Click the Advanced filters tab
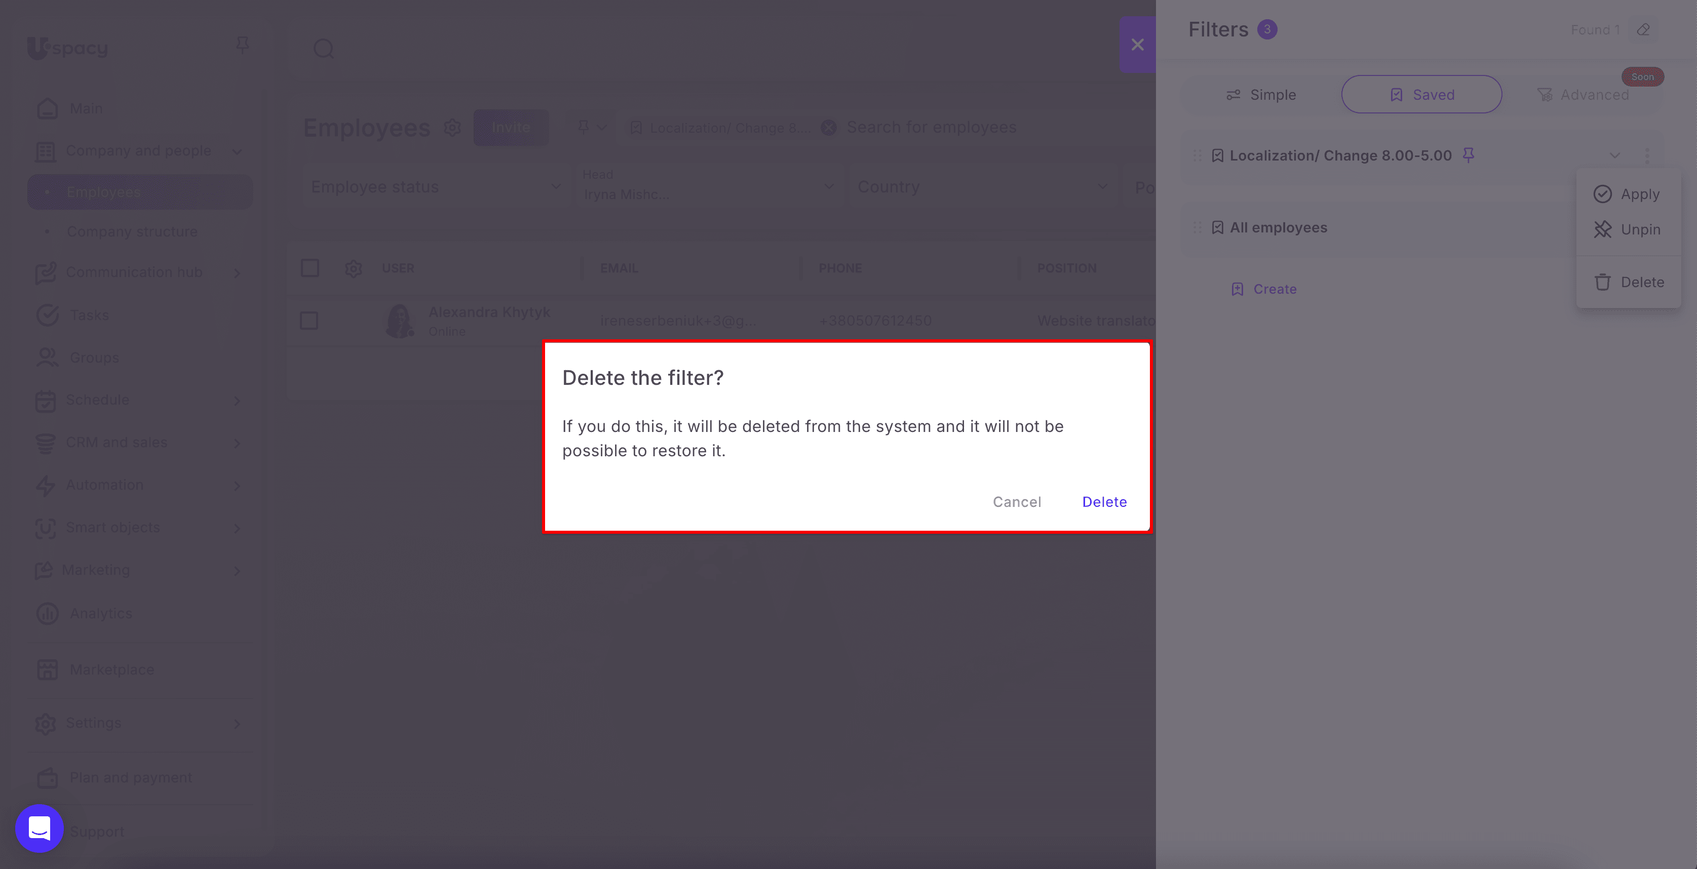 1583,95
